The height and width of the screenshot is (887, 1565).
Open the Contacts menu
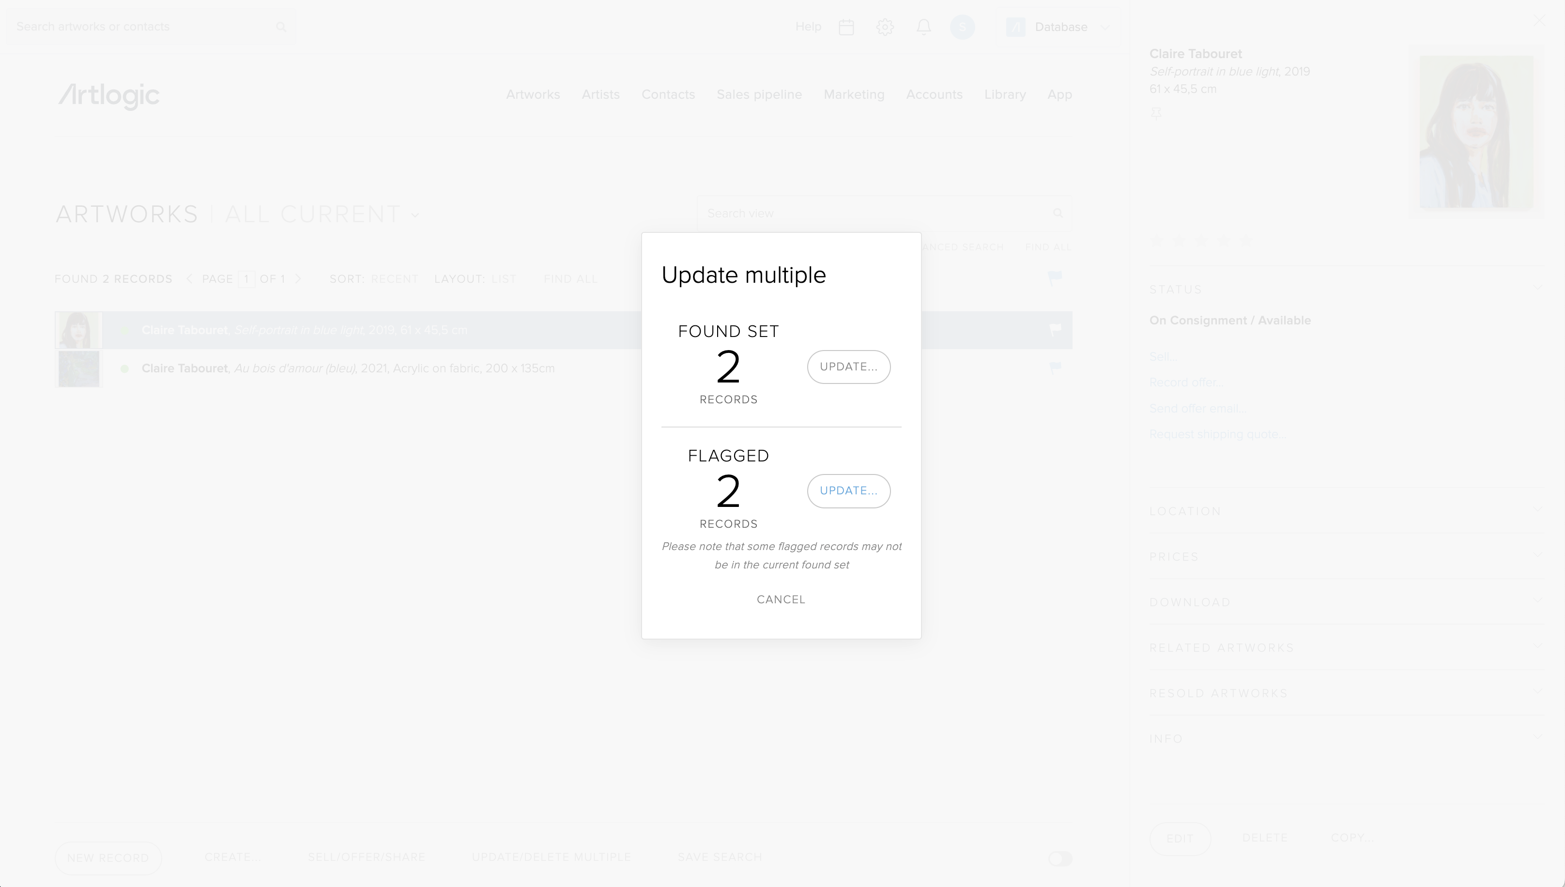click(668, 94)
